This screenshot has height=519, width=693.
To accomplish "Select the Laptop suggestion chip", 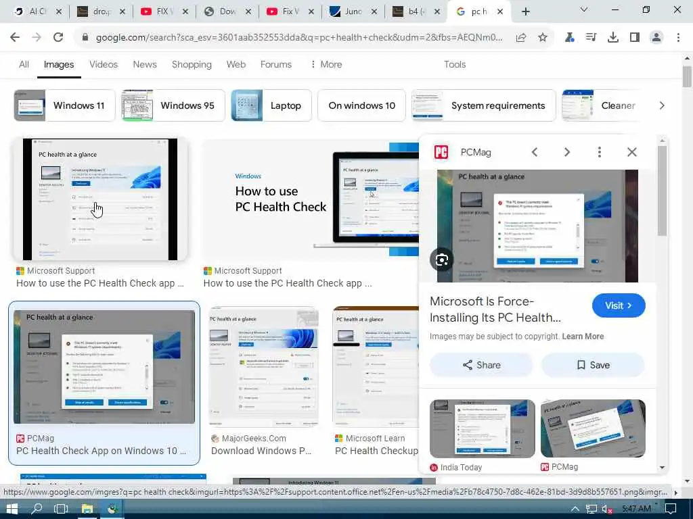I will tap(271, 105).
